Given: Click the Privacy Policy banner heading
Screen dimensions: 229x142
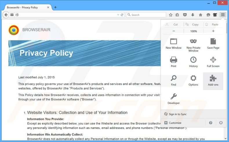Looking at the screenshot, I should (x=46, y=53).
